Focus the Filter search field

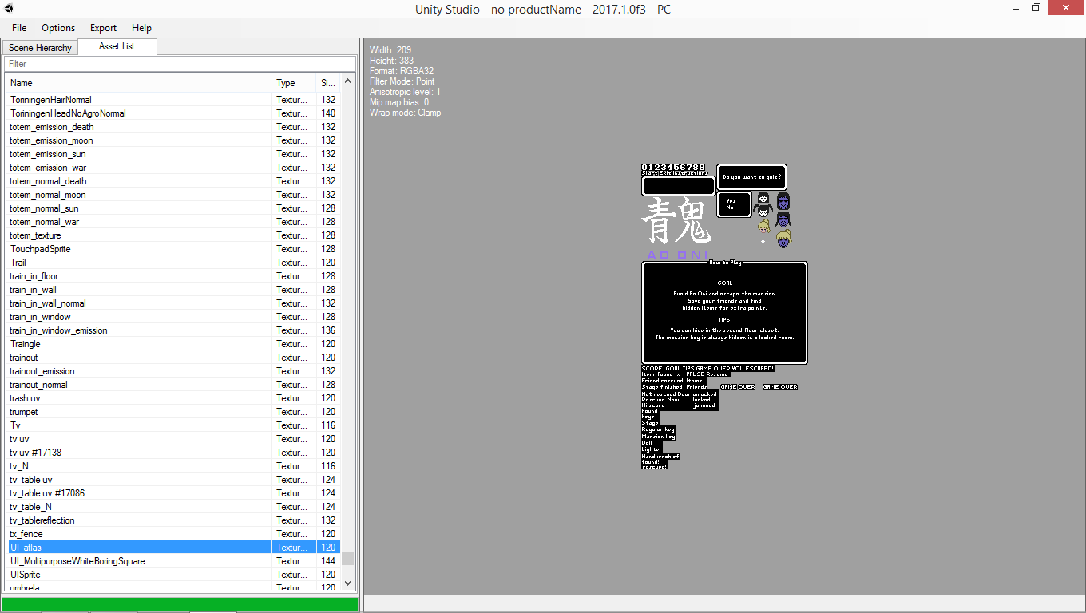pos(180,64)
